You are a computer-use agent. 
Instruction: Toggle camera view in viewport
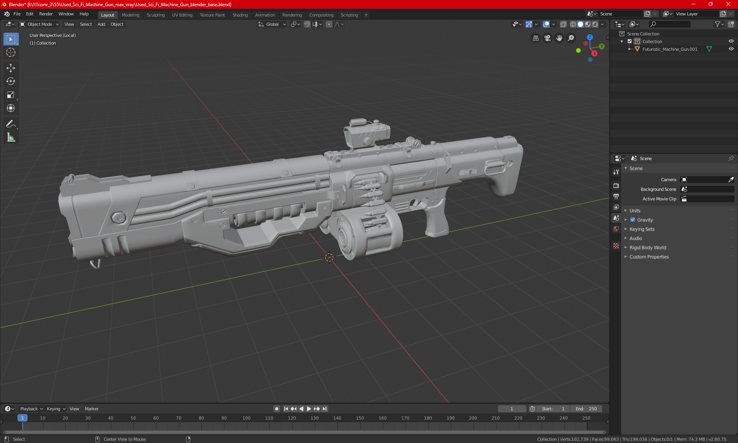[547, 38]
